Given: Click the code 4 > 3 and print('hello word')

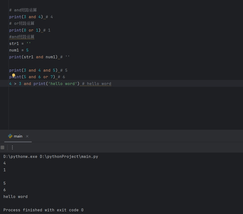Looking at the screenshot, I should pyautogui.click(x=44, y=84).
